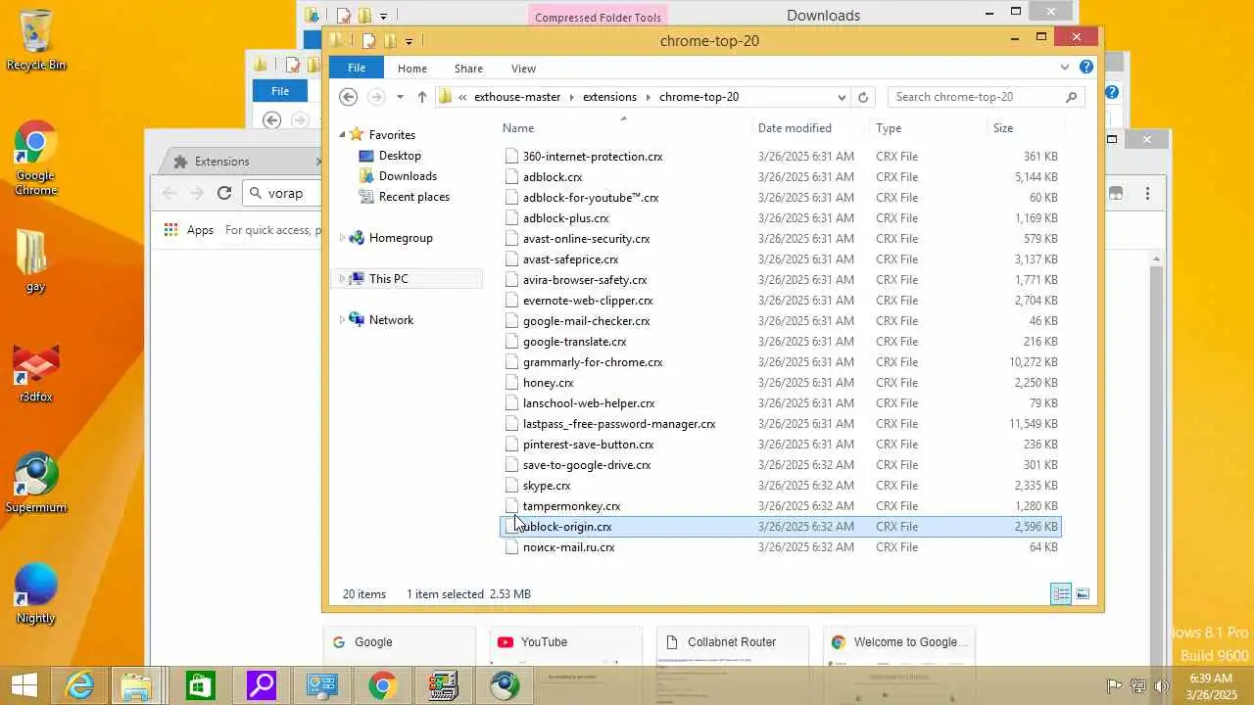Open the View ribbon tab
Image resolution: width=1254 pixels, height=705 pixels.
[523, 69]
